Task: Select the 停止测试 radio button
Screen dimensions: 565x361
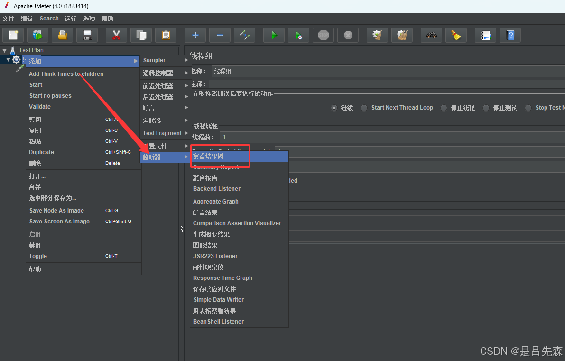Action: click(x=486, y=108)
